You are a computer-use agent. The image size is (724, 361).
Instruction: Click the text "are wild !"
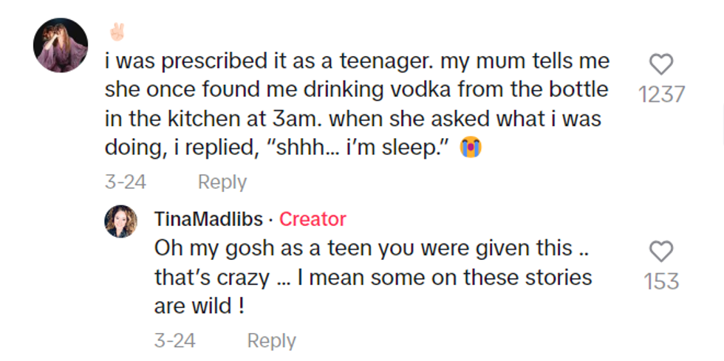[x=199, y=306]
